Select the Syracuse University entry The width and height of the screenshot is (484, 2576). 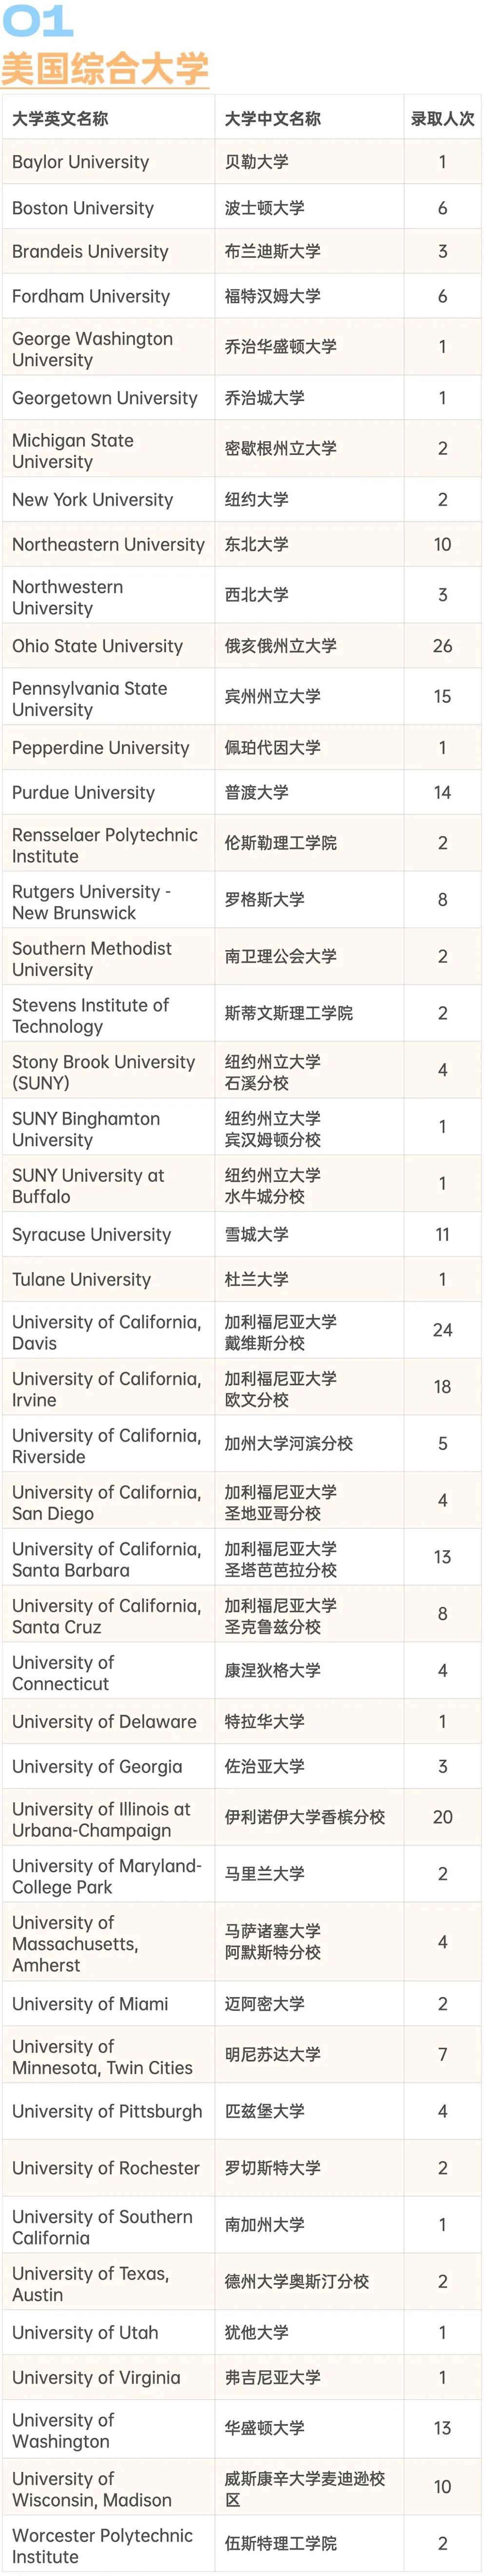(x=91, y=1234)
